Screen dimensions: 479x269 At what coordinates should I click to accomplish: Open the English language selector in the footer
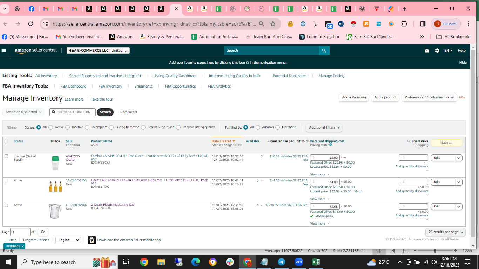coord(68,240)
